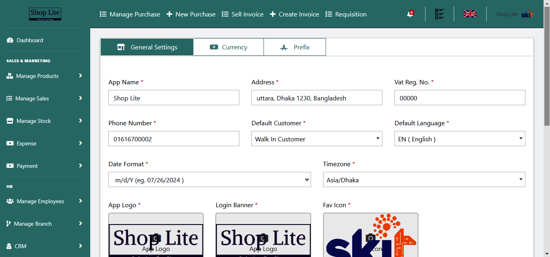Viewport: 550px width, 257px height.
Task: Select Manage Products in sidebar
Action: pyautogui.click(x=37, y=76)
